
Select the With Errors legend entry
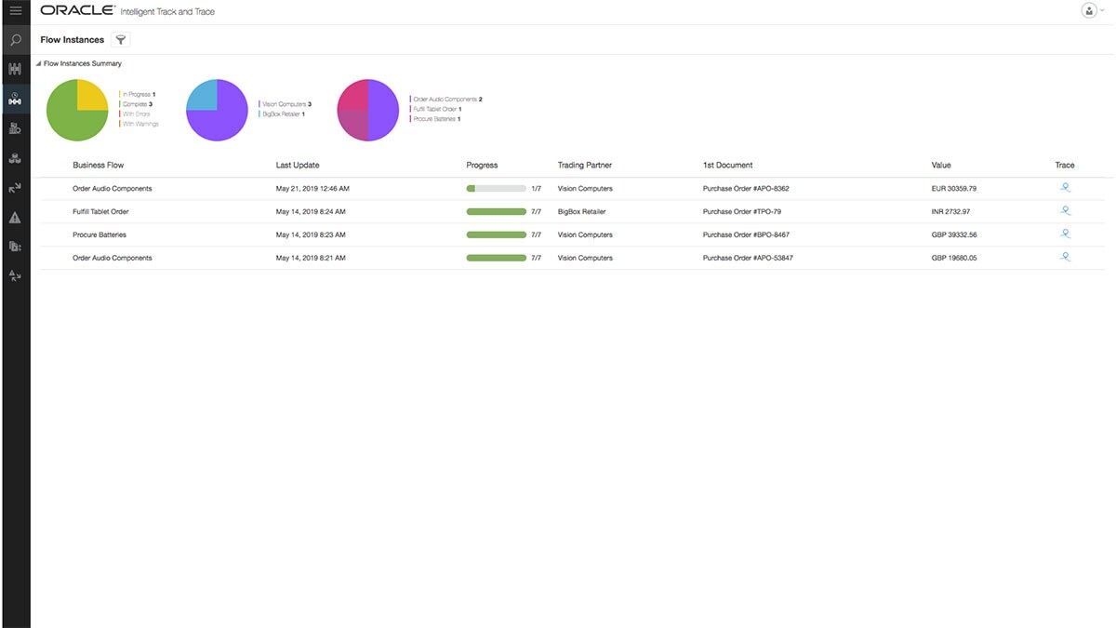pos(135,114)
